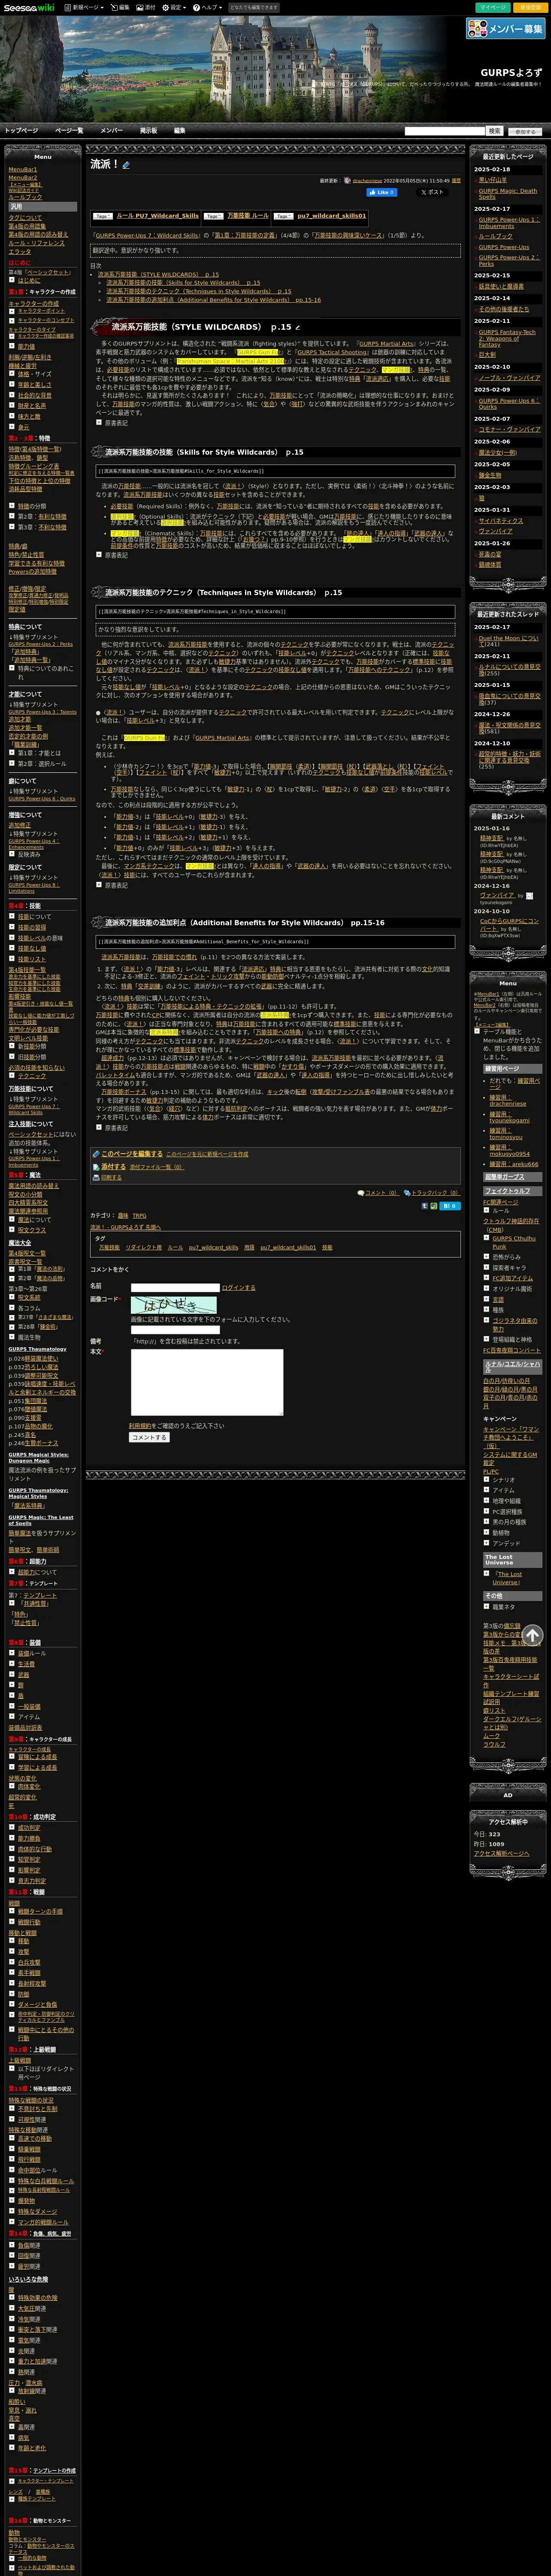
Task: Open MenuBar1 link in left menu
Action: 23,169
